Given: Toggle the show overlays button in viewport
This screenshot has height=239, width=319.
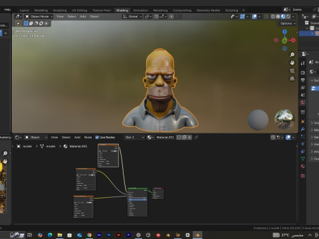Looking at the screenshot, I should click(255, 17).
